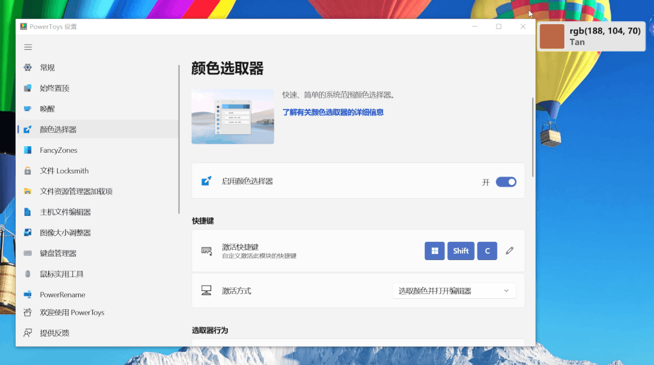Image resolution: width=654 pixels, height=365 pixels.
Task: Click the color picker preview thumbnail
Action: (233, 116)
